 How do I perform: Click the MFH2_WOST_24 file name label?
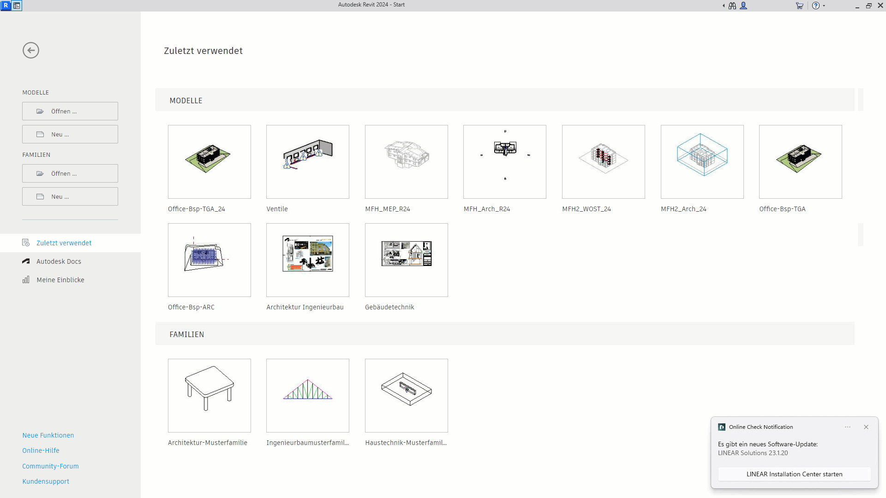[x=587, y=209]
